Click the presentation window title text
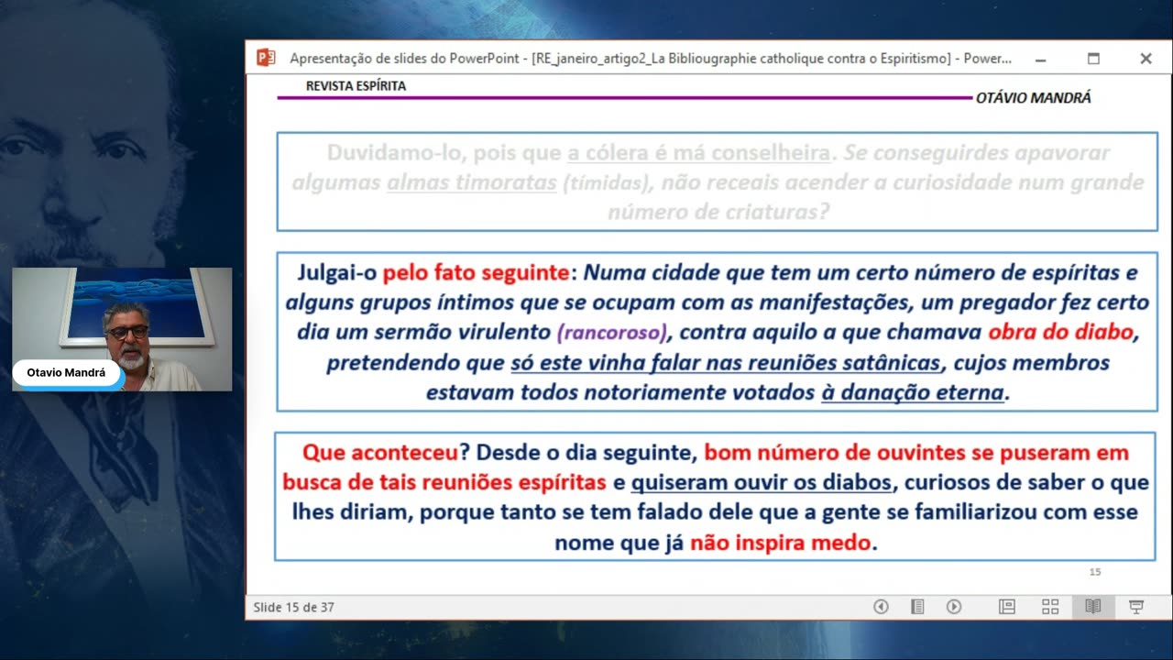This screenshot has height=660, width=1173. click(651, 59)
